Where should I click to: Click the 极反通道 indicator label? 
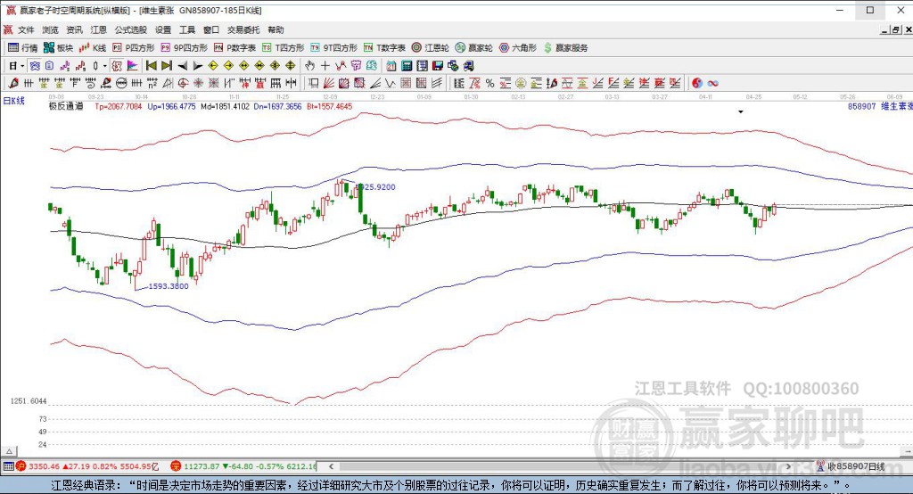[x=66, y=107]
